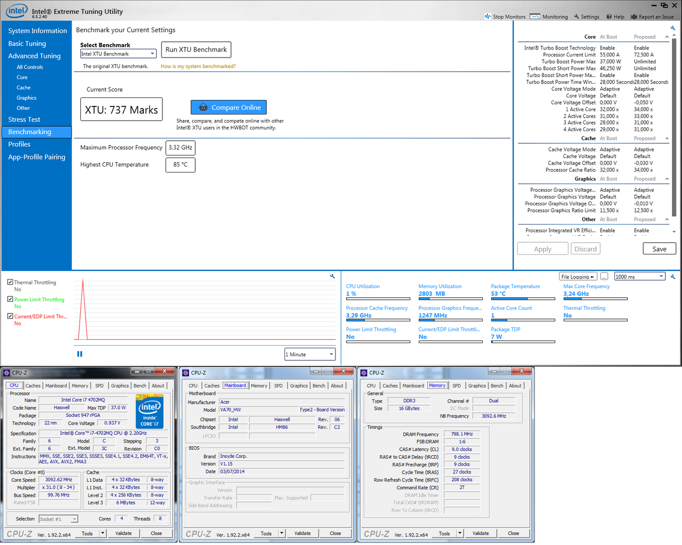Click the Intel logo in the title bar
Image resolution: width=682 pixels, height=545 pixels.
point(17,11)
